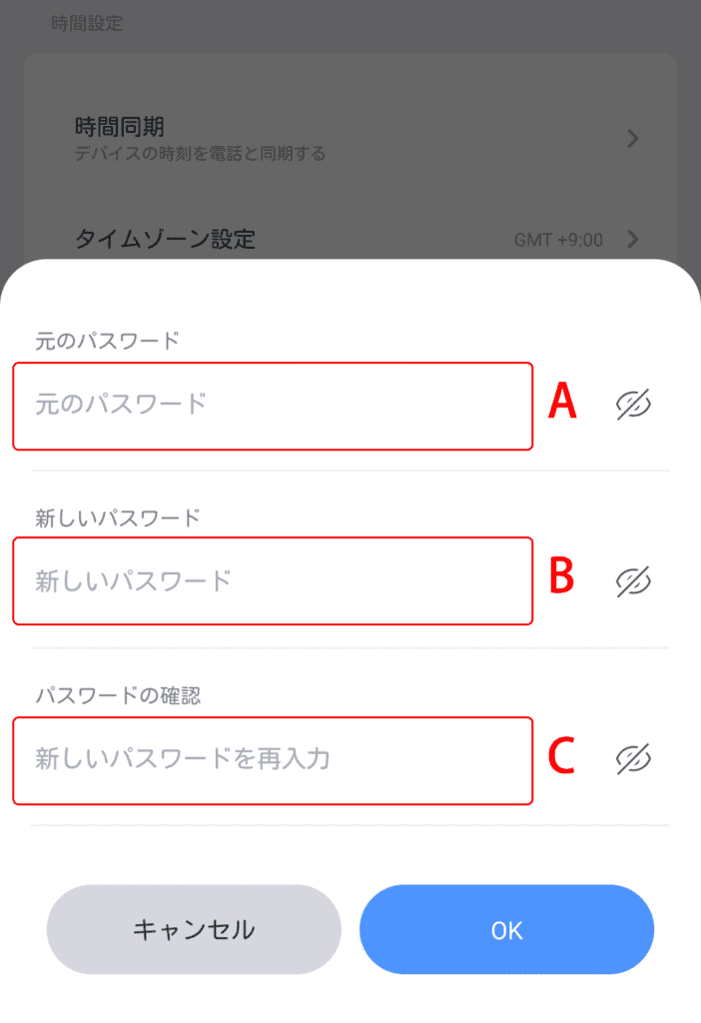Click the red letter C marker
The height and width of the screenshot is (1023, 701).
click(x=563, y=756)
